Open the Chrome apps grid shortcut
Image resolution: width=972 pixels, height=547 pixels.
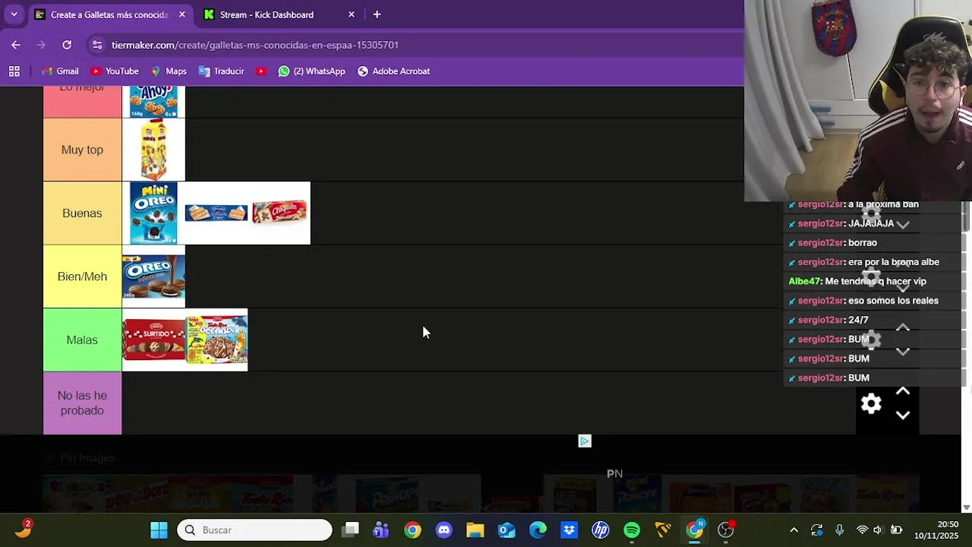[14, 71]
